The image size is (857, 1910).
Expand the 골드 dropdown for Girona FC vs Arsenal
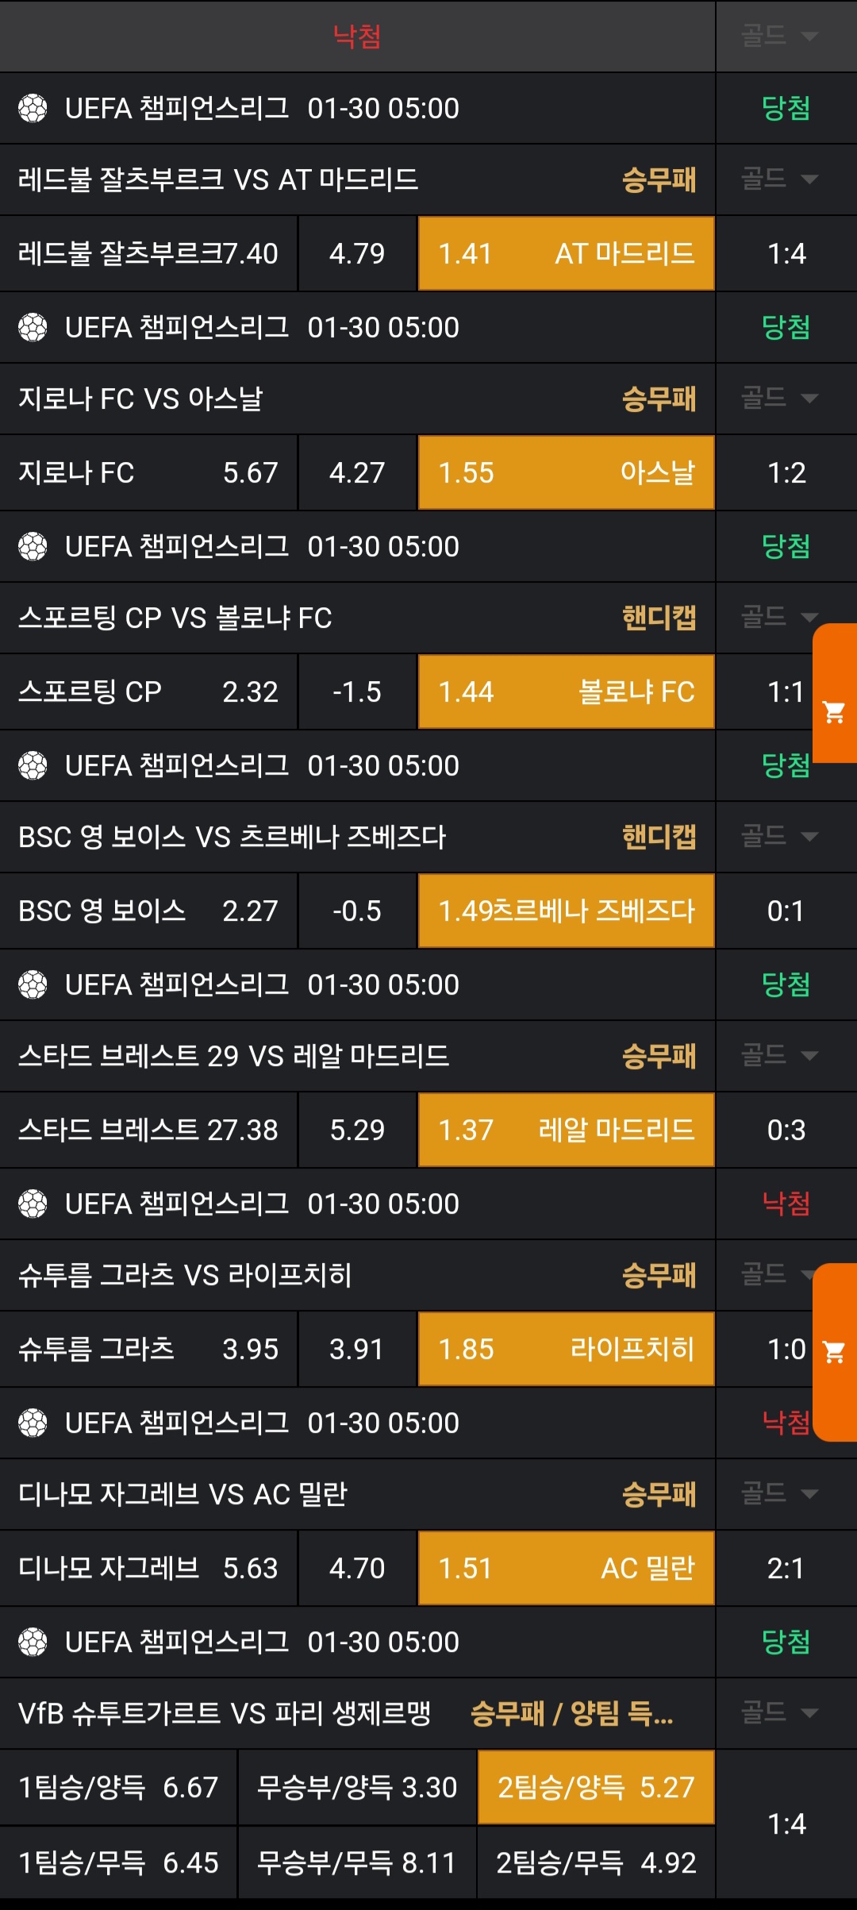(x=779, y=398)
